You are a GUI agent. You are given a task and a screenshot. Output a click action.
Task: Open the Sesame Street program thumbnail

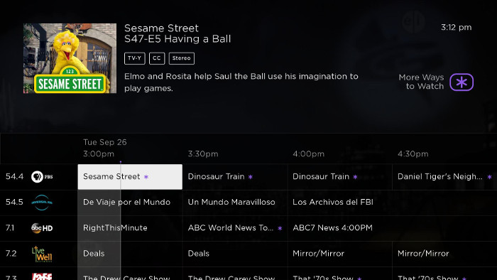pos(70,58)
